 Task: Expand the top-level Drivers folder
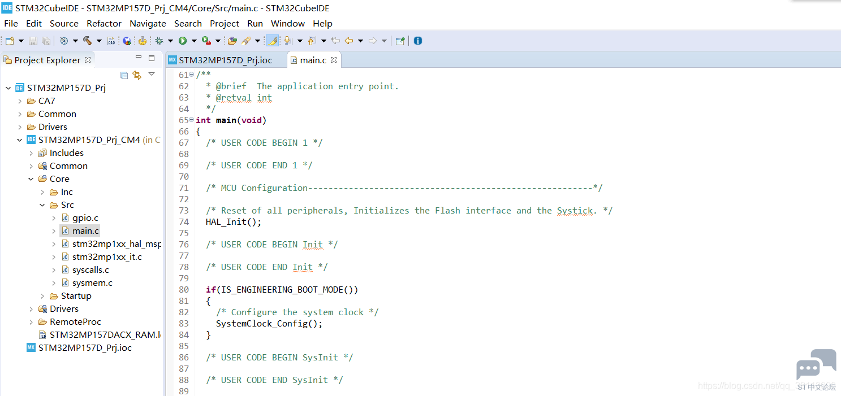[20, 127]
